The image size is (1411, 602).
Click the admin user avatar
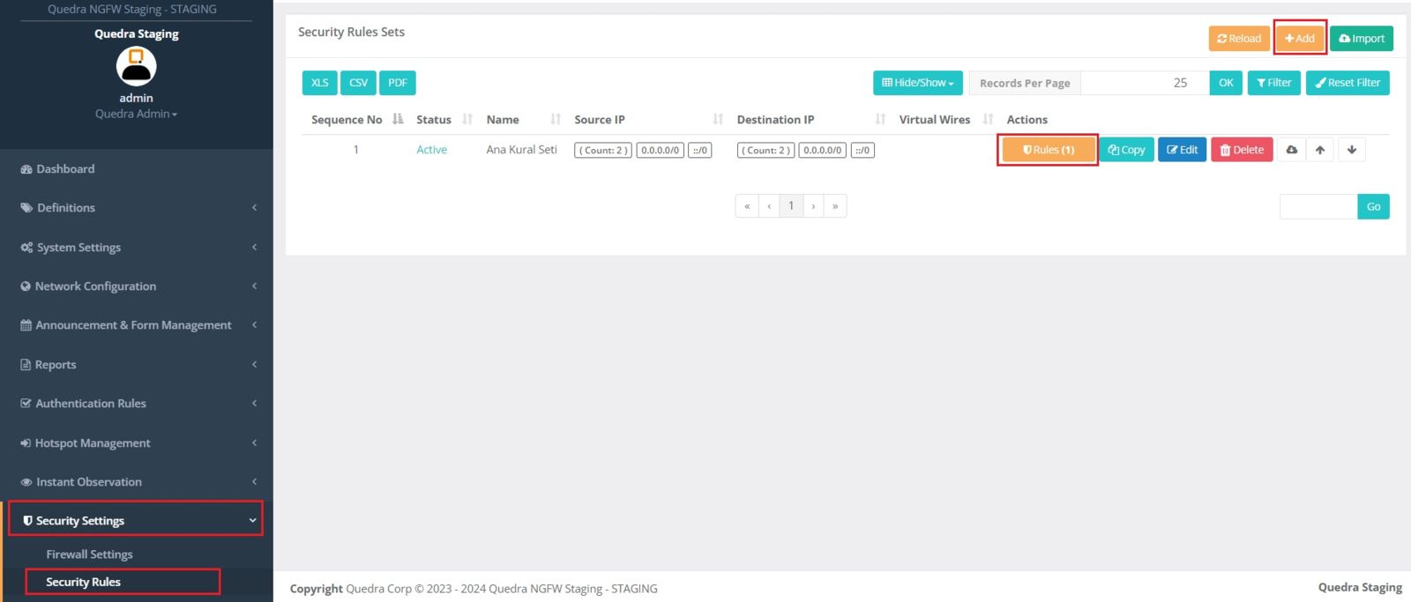(x=136, y=66)
